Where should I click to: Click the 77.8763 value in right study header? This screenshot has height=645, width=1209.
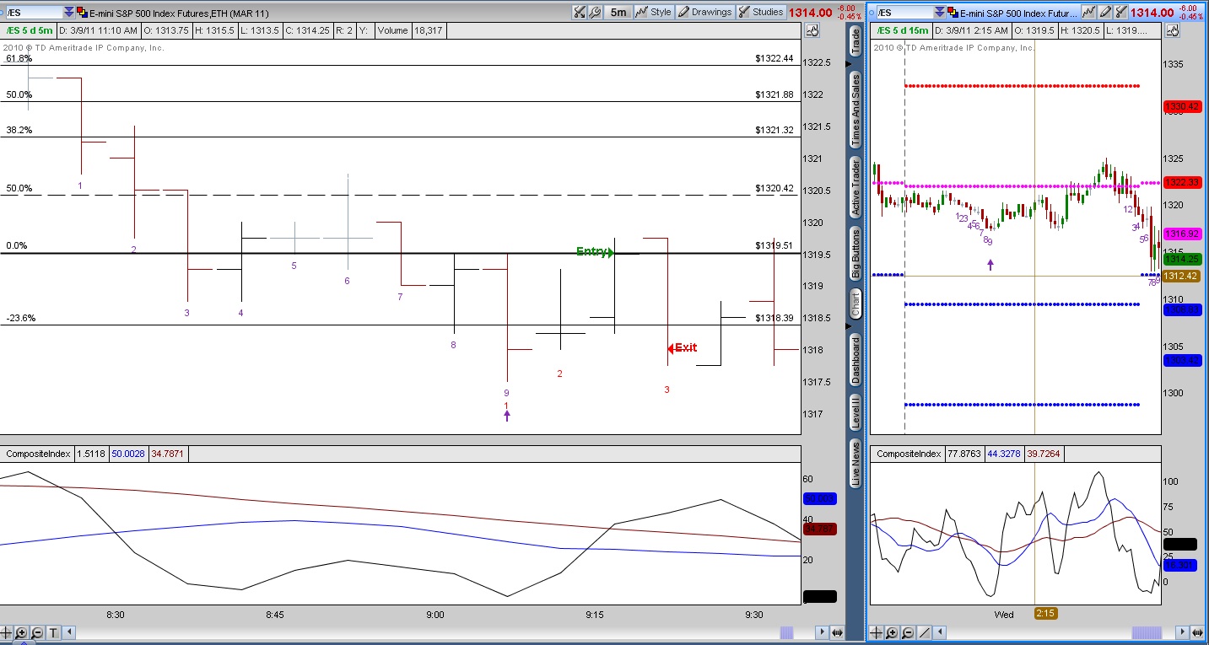click(x=964, y=454)
